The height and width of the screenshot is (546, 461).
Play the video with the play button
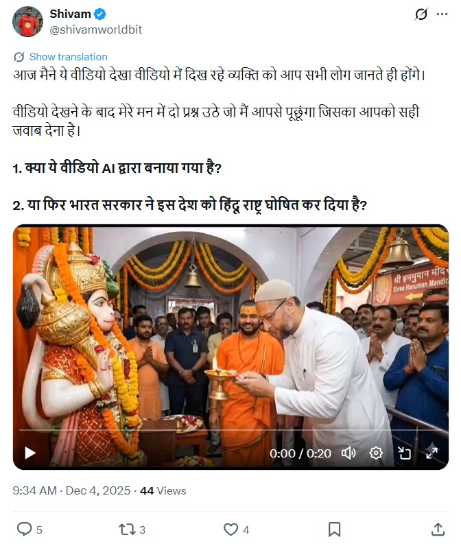tap(30, 453)
